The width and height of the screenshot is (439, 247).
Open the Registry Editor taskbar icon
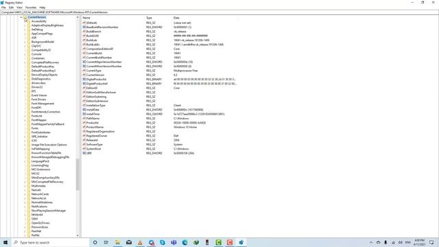pyautogui.click(x=241, y=242)
